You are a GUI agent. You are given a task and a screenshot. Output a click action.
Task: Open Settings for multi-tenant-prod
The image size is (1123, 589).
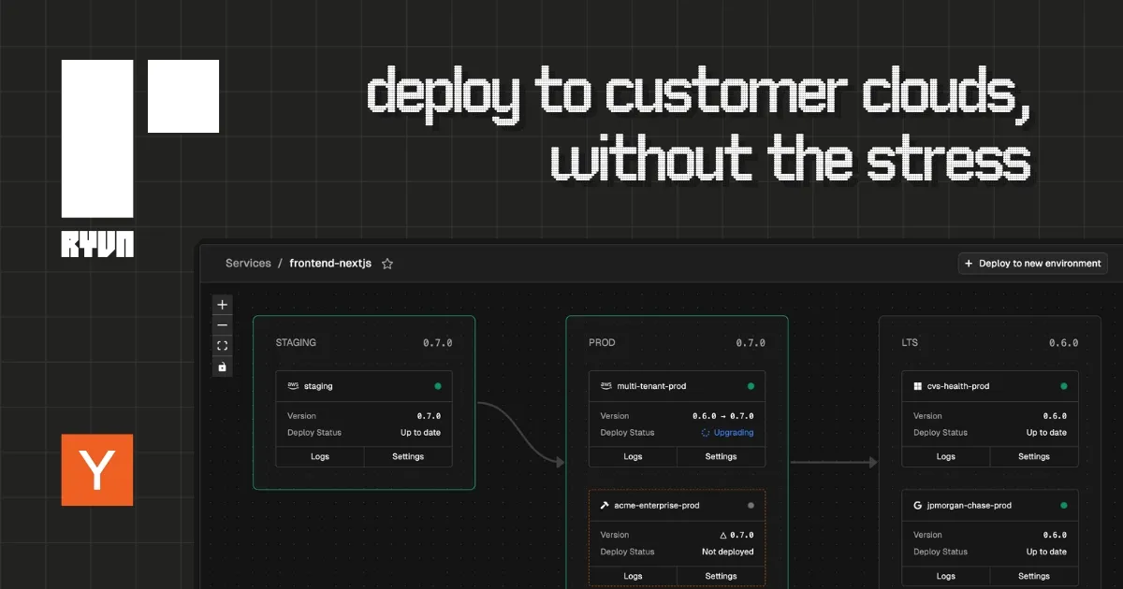(x=721, y=456)
